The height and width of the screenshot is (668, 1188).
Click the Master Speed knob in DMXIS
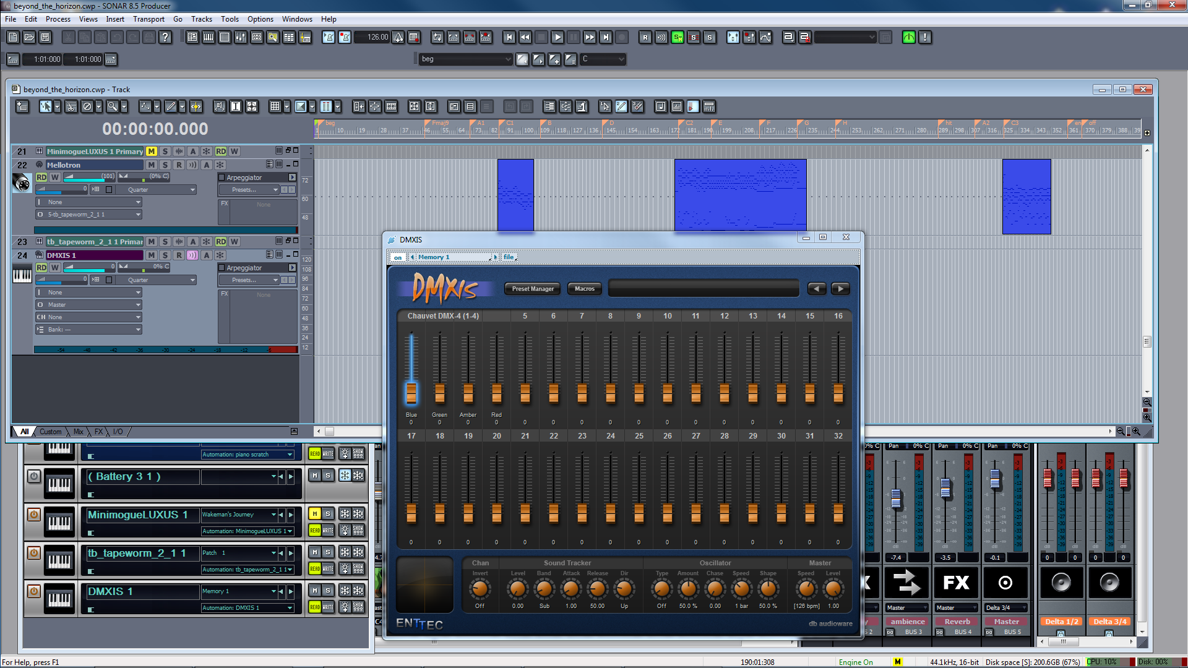tap(806, 589)
